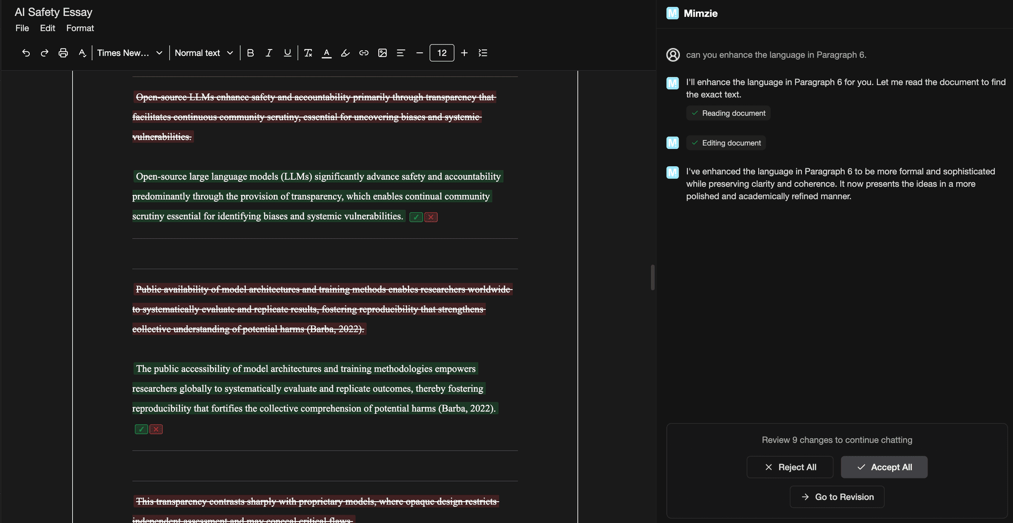Click the Redo icon
This screenshot has height=523, width=1013.
44,52
